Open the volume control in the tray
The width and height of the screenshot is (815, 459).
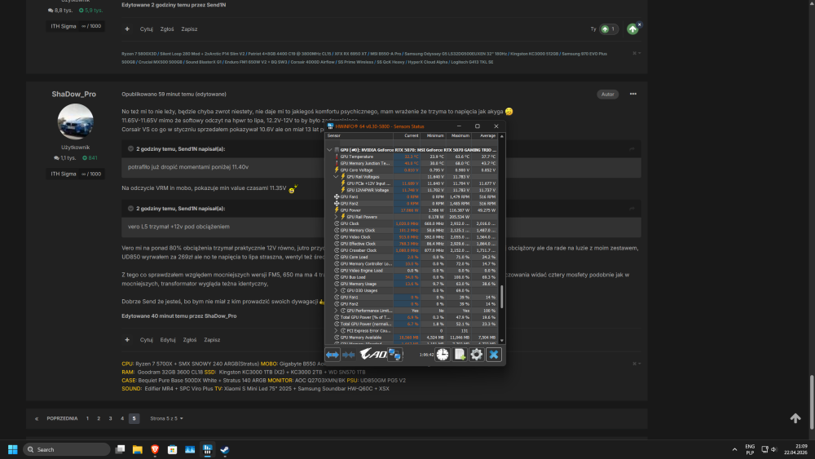[774, 450]
